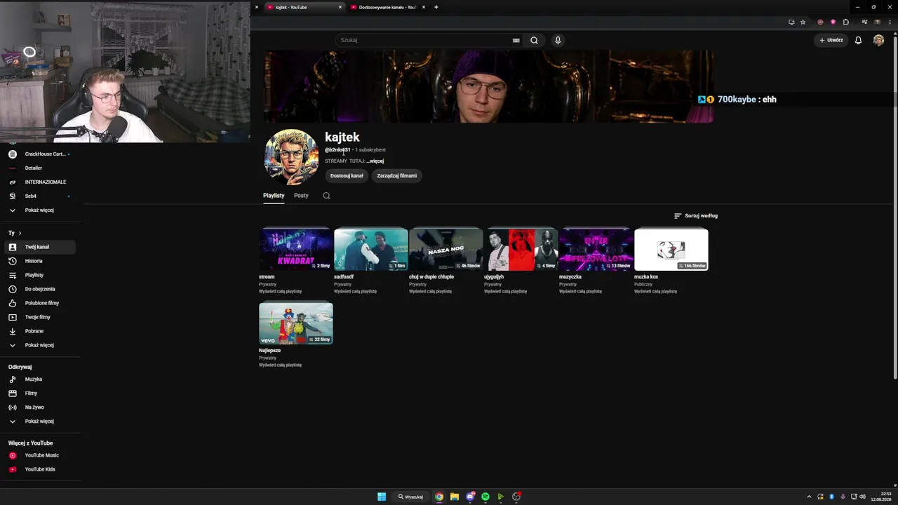The height and width of the screenshot is (505, 898).
Task: Open the Seb4 subscription channel
Action: click(40, 196)
